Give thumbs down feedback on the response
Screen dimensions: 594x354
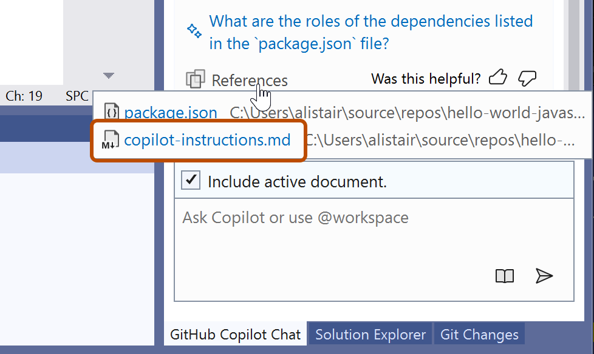pyautogui.click(x=526, y=77)
